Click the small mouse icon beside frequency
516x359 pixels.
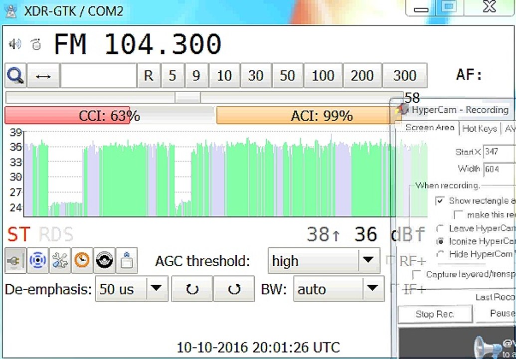[36, 44]
